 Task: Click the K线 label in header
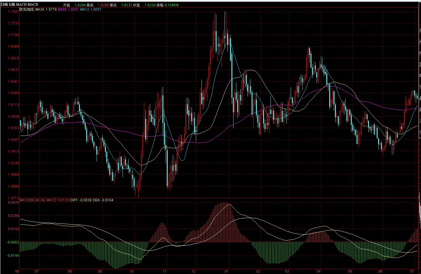pos(12,5)
